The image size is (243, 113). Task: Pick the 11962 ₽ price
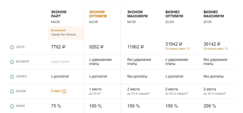tap(136, 47)
